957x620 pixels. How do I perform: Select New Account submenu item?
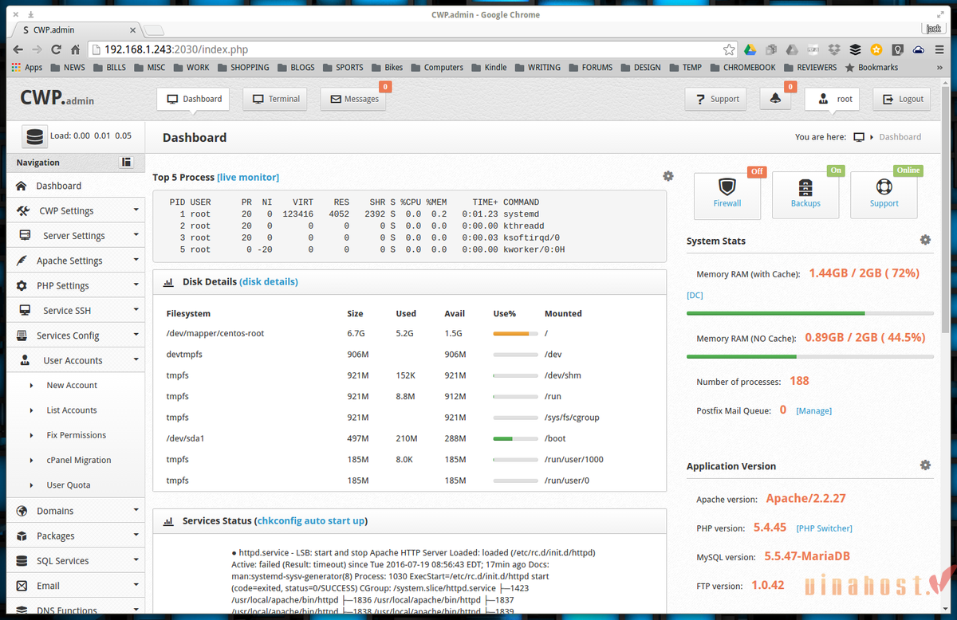(72, 385)
